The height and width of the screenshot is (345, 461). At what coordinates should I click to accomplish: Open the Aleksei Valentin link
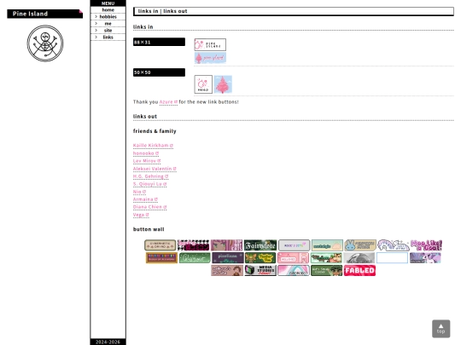[155, 169]
